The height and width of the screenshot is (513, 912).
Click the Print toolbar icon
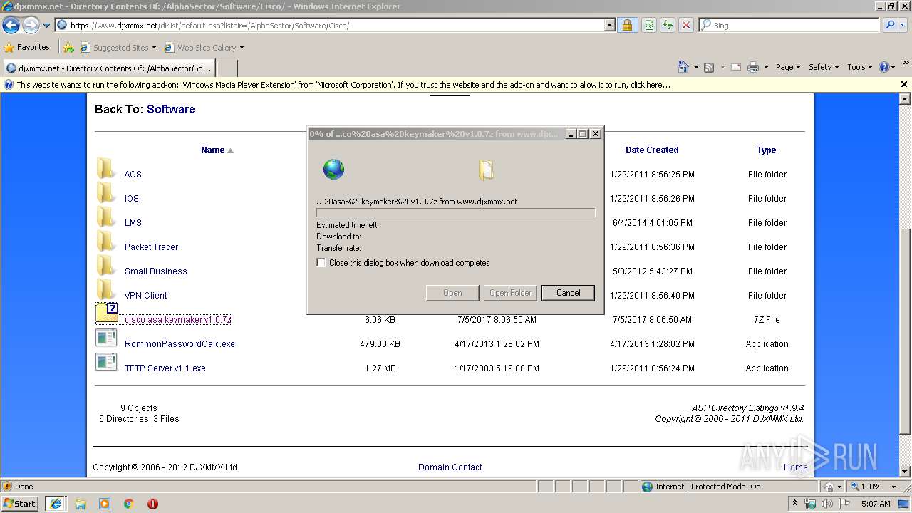[x=753, y=67]
